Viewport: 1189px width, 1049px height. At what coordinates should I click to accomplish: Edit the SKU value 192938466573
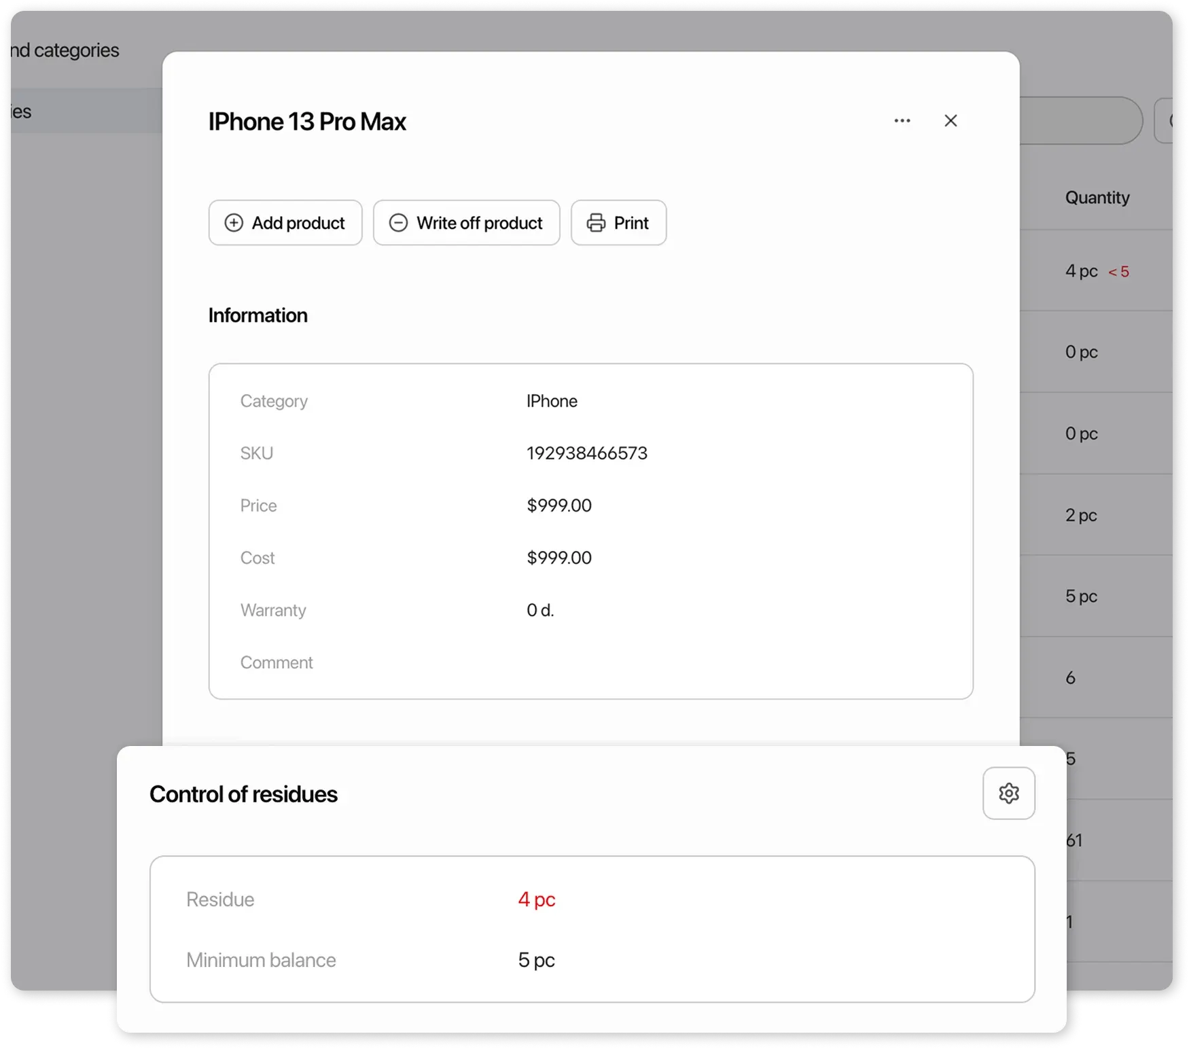(x=586, y=453)
